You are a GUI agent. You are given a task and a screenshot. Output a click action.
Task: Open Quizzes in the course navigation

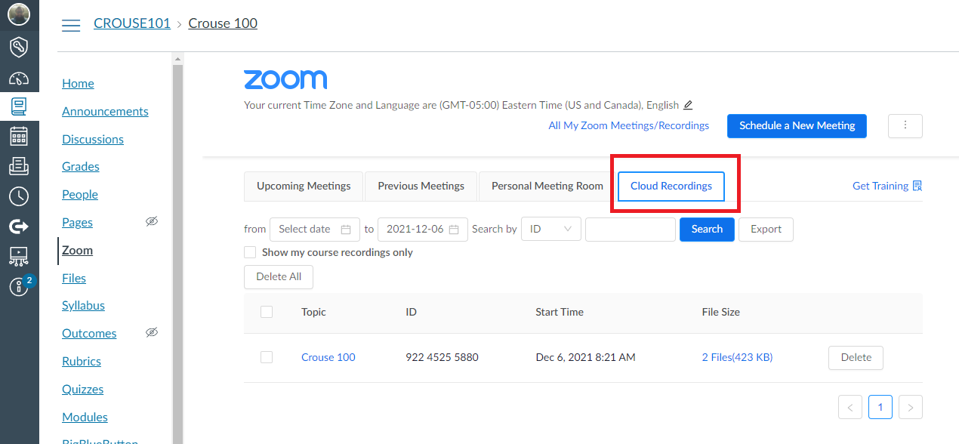pos(82,389)
